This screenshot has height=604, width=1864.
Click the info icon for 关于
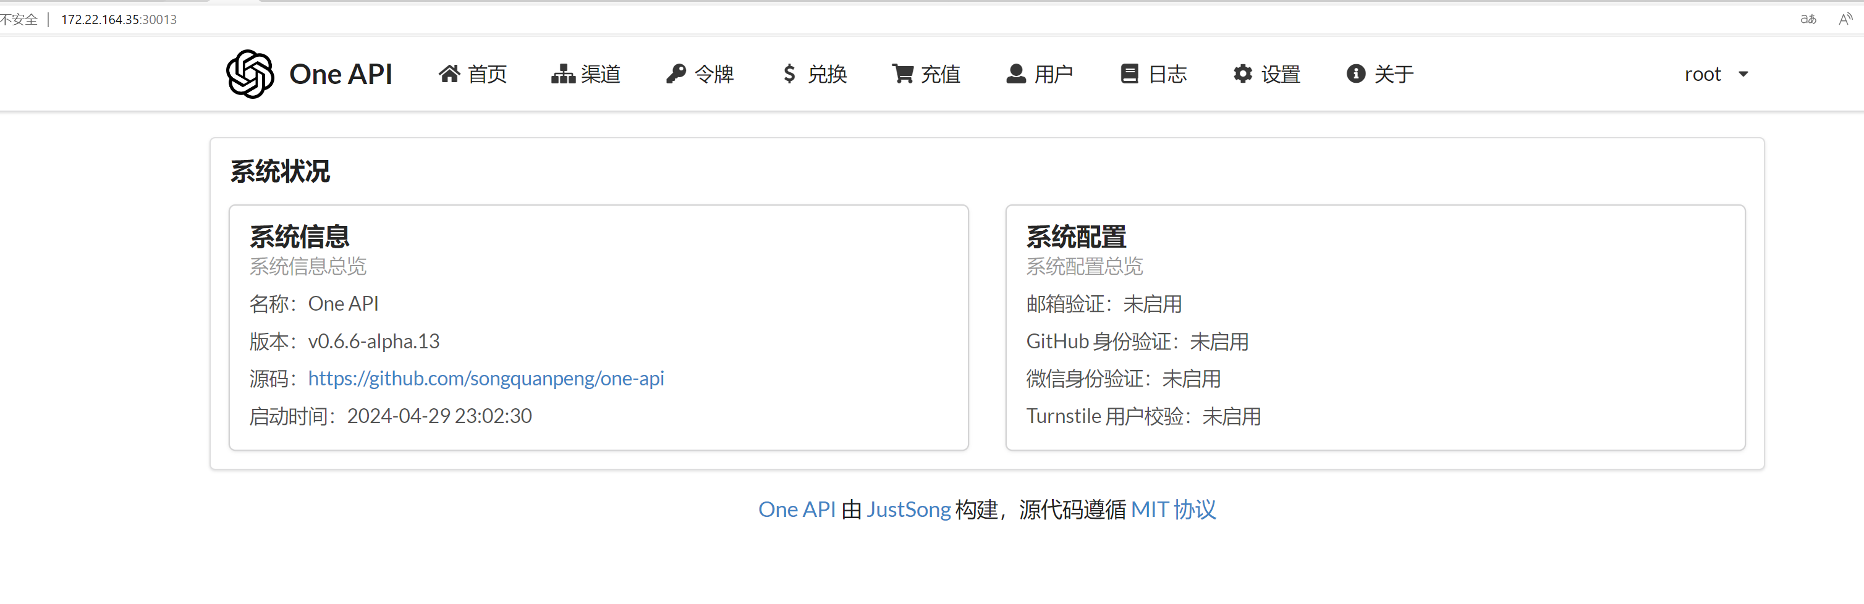(1355, 73)
